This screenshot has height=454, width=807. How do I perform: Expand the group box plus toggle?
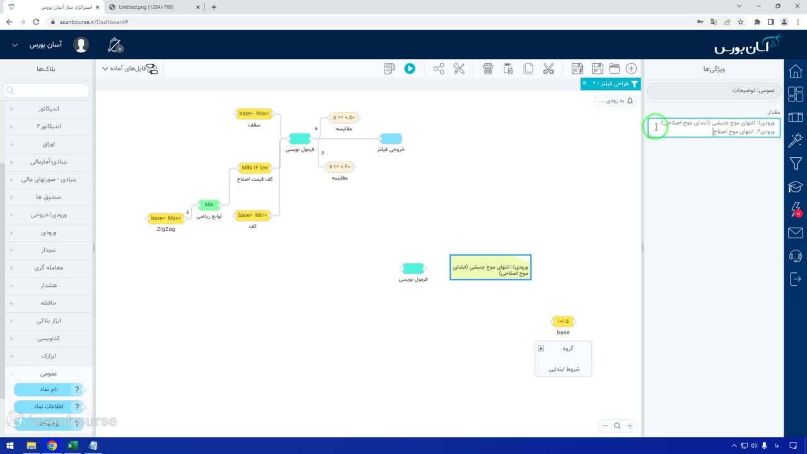(541, 349)
